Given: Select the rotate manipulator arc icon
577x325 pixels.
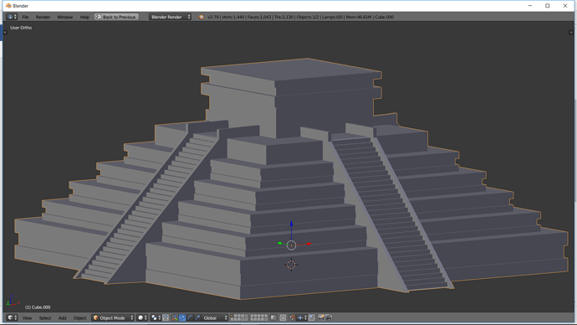Looking at the screenshot, I should [190, 317].
